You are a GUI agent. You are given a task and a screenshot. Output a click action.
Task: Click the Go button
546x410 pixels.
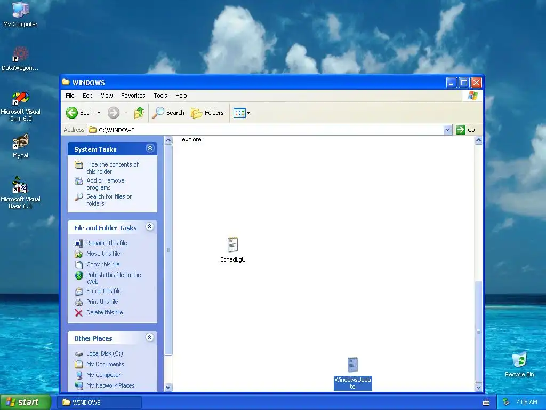[465, 130]
